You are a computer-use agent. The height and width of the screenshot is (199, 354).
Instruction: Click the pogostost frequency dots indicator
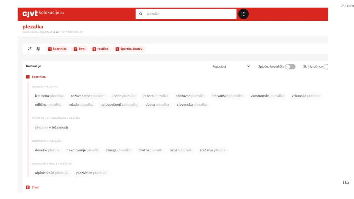pyautogui.click(x=59, y=32)
